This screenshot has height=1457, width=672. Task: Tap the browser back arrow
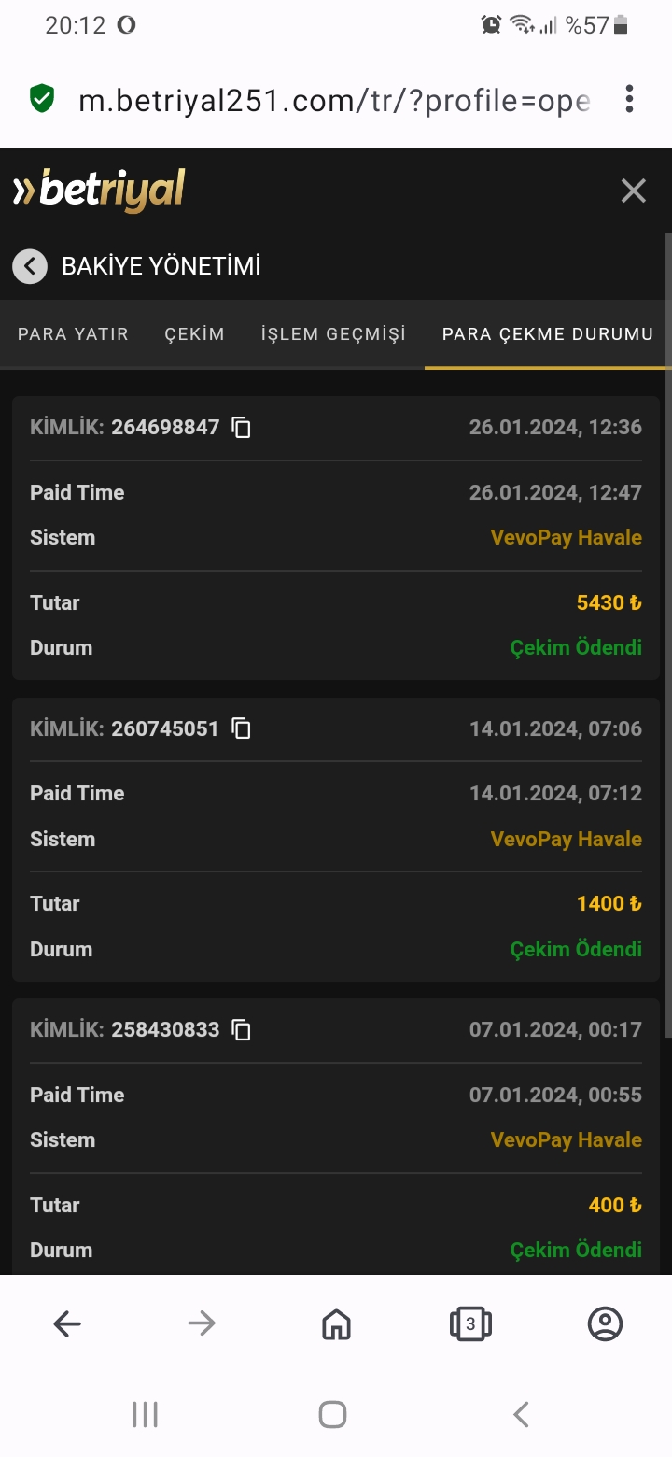67,1323
